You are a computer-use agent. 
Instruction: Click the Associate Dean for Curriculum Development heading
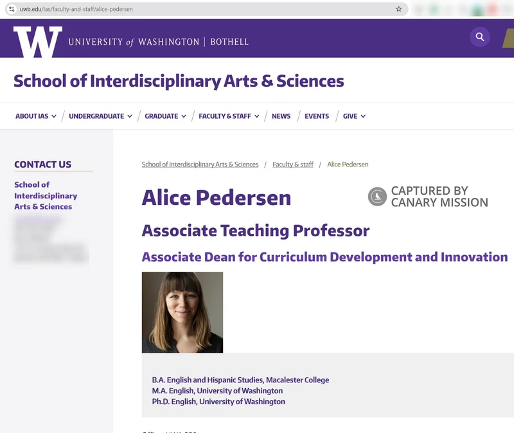coord(324,257)
